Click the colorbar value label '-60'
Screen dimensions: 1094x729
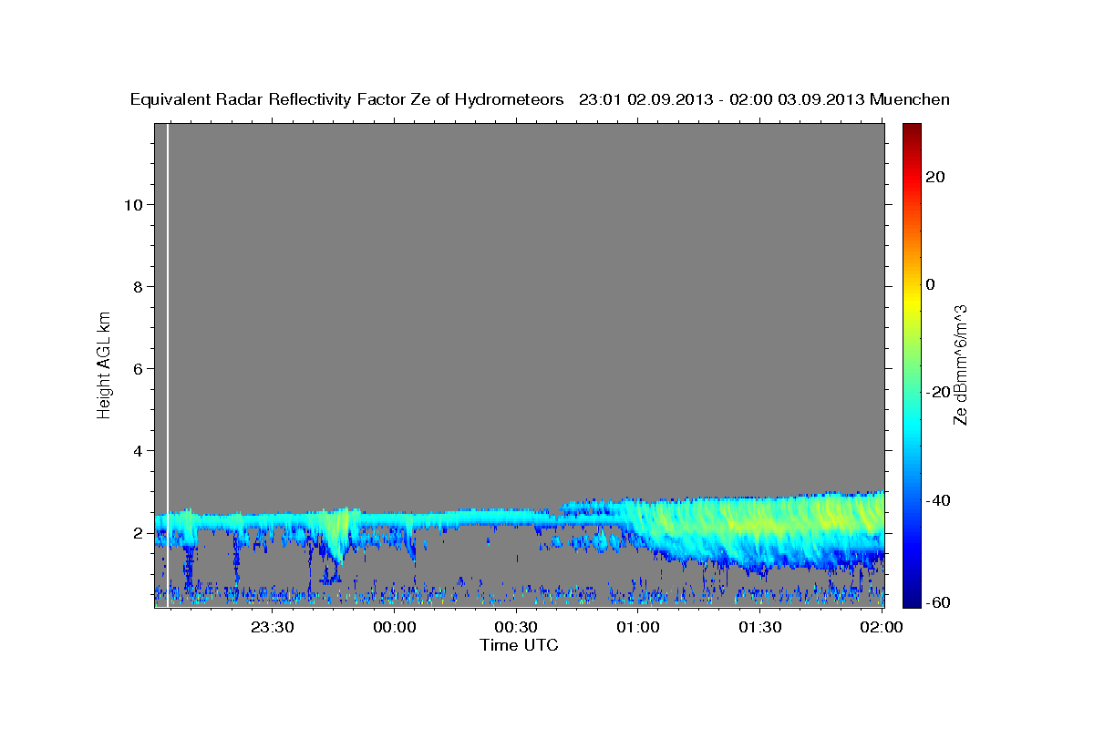click(x=938, y=603)
